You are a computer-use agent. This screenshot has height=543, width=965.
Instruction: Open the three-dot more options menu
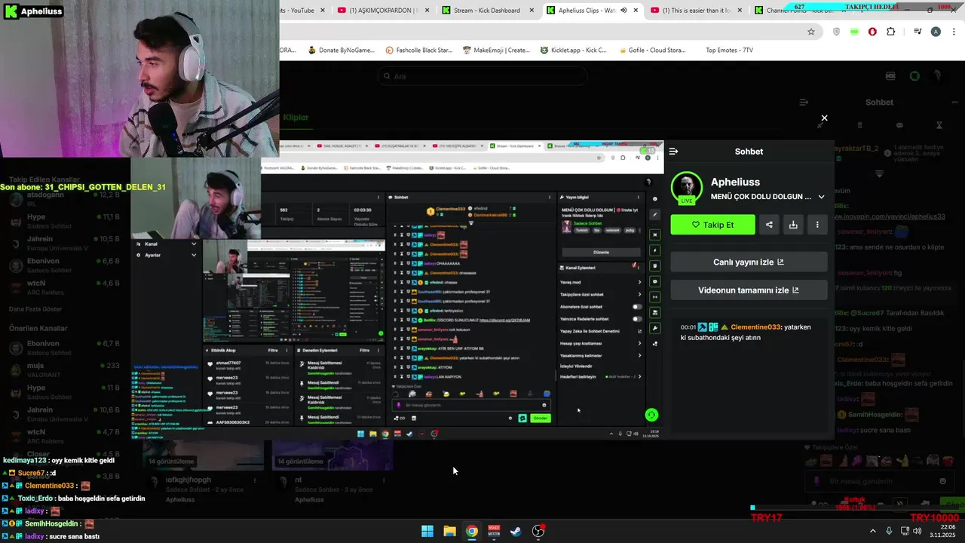point(817,225)
